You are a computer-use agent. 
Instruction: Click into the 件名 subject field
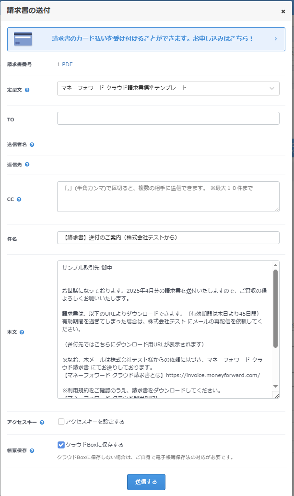point(168,237)
